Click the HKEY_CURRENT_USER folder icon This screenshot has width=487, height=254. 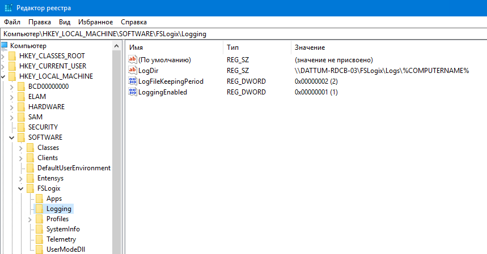[12, 66]
